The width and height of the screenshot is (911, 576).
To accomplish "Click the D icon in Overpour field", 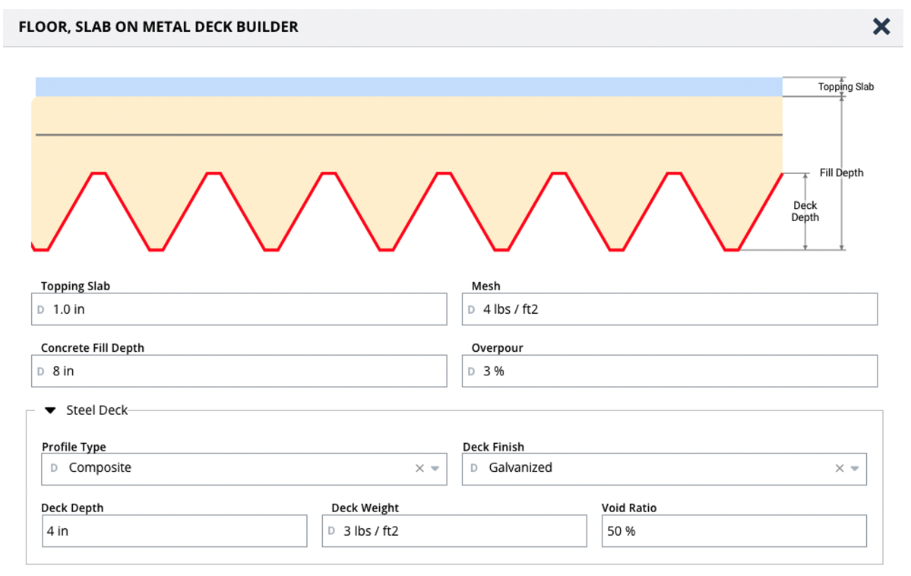I will 472,372.
